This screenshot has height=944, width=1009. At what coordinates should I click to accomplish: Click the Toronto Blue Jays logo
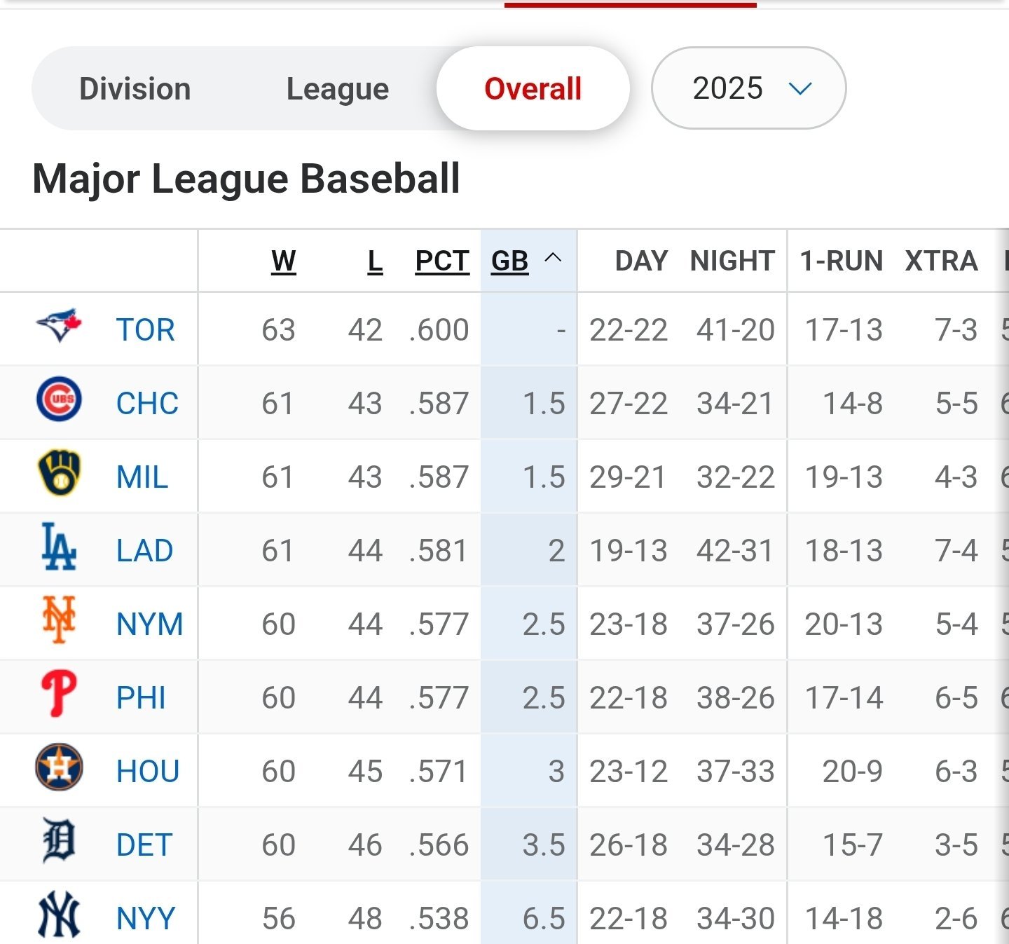[59, 326]
